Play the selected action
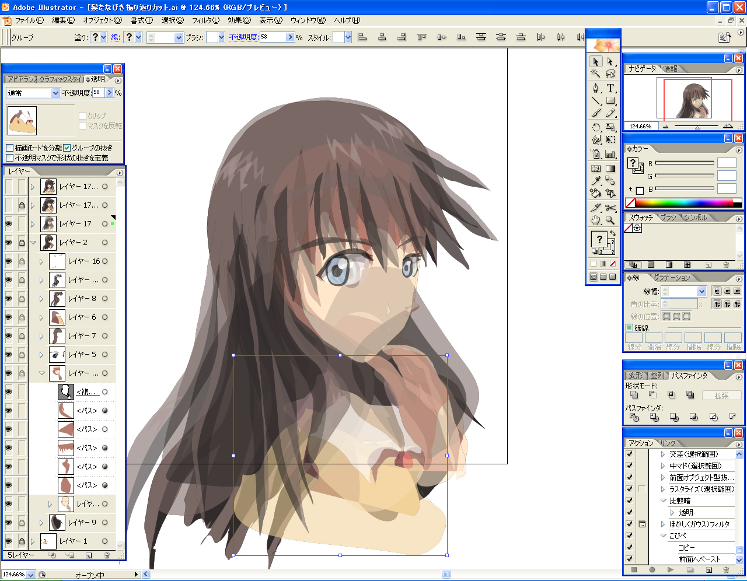The width and height of the screenshot is (747, 581). [671, 569]
